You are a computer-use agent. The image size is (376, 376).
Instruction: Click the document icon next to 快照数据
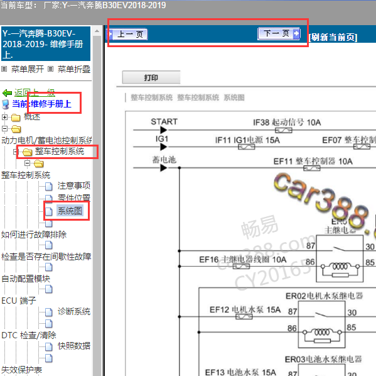click(49, 346)
